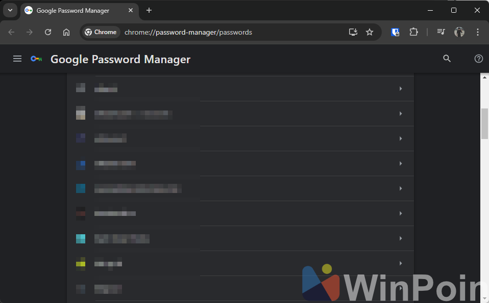Open the profile avatar in toolbar

pos(459,32)
